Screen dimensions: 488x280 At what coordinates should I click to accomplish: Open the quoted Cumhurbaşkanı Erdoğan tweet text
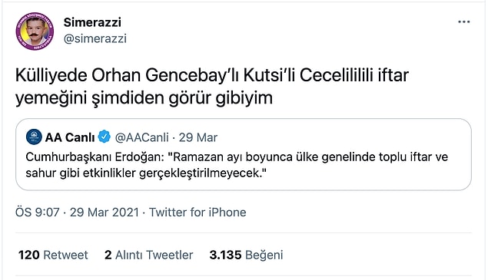pyautogui.click(x=237, y=165)
